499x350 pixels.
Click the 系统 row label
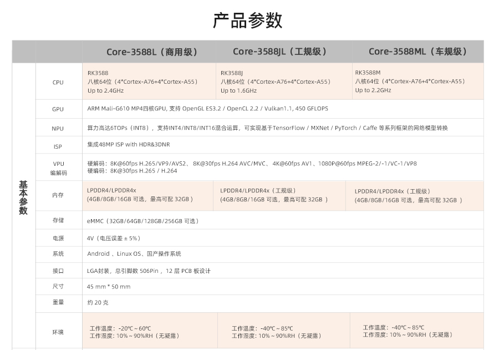[x=58, y=253]
